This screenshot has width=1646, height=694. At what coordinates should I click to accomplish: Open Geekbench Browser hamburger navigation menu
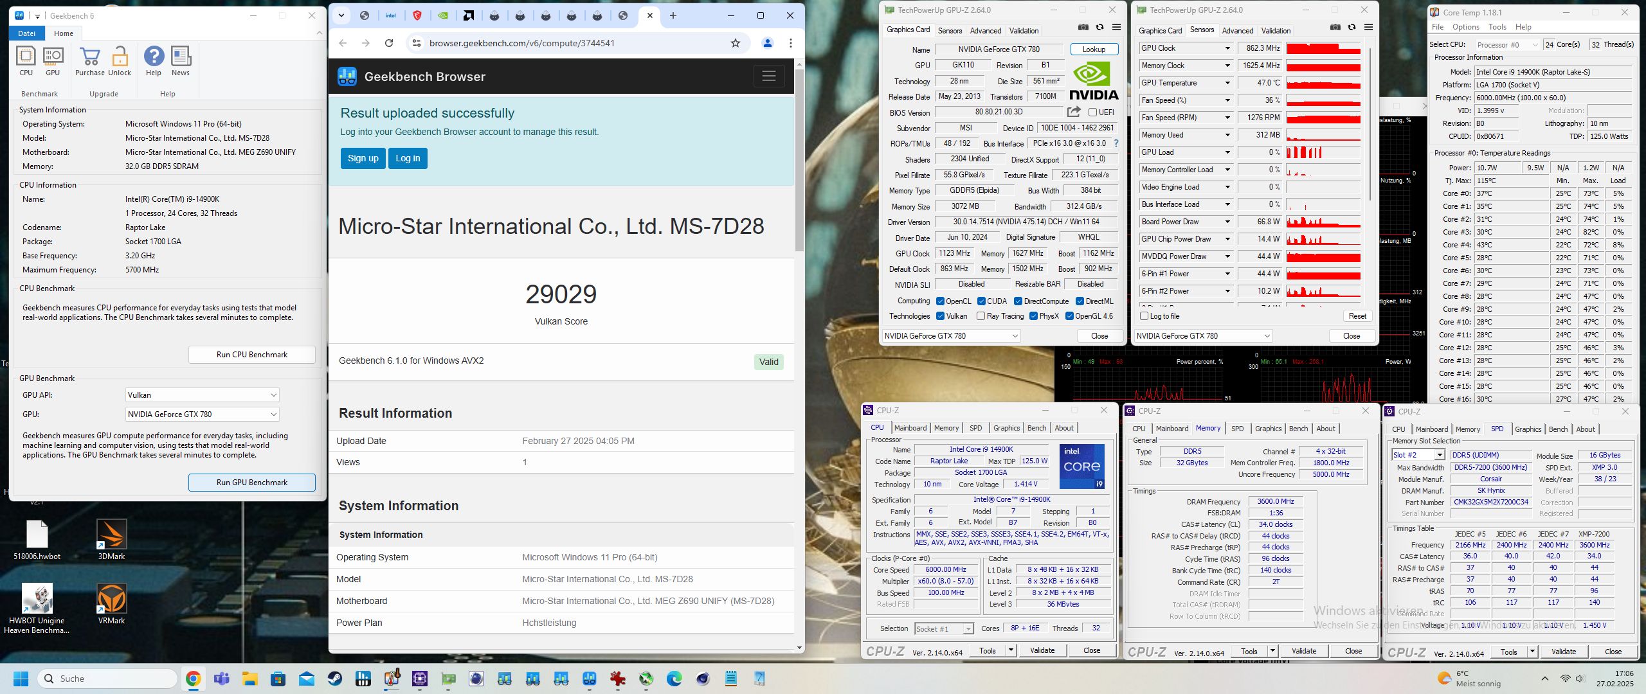[769, 76]
